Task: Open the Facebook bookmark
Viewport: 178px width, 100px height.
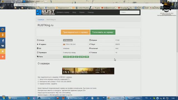Action: [50, 8]
